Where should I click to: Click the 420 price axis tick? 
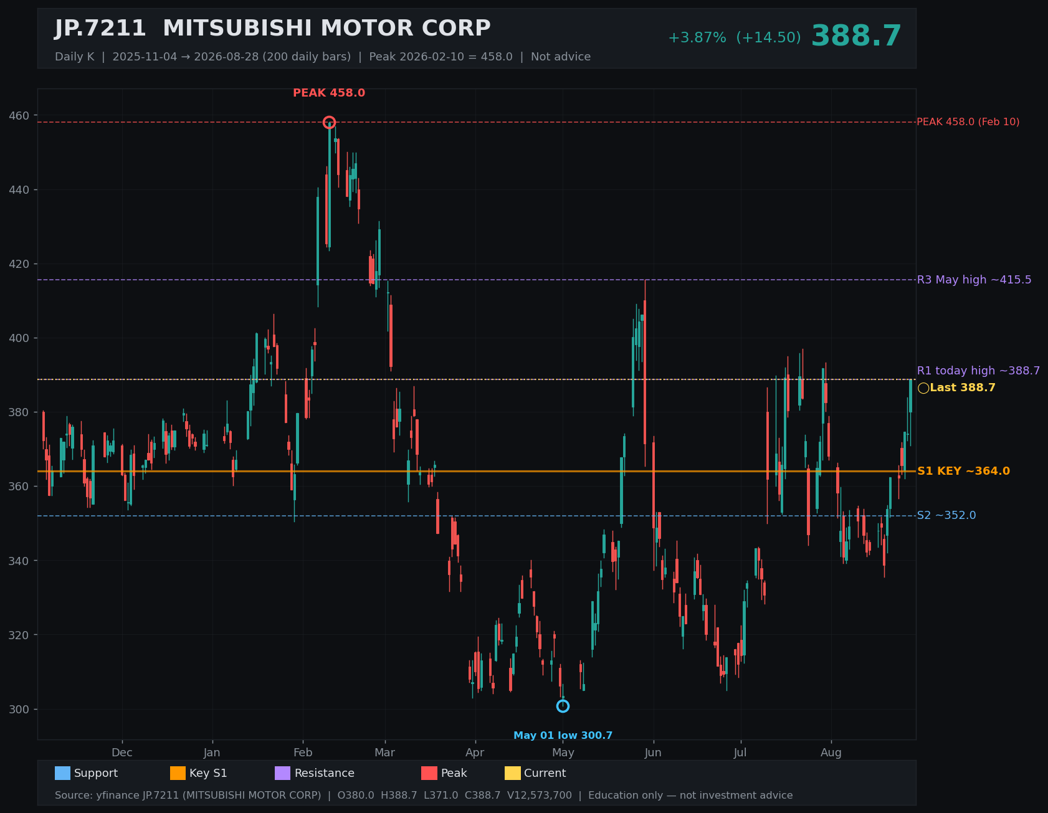coord(19,264)
